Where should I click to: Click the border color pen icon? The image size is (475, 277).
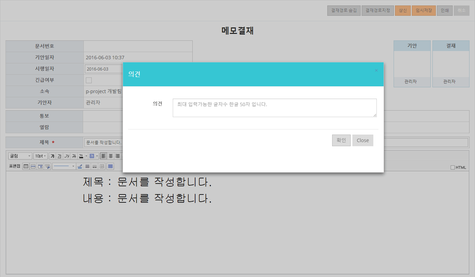pyautogui.click(x=80, y=166)
